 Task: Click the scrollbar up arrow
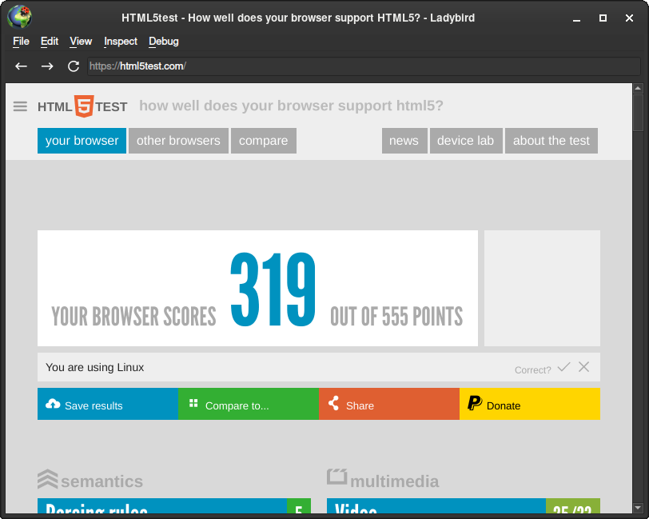[638, 88]
